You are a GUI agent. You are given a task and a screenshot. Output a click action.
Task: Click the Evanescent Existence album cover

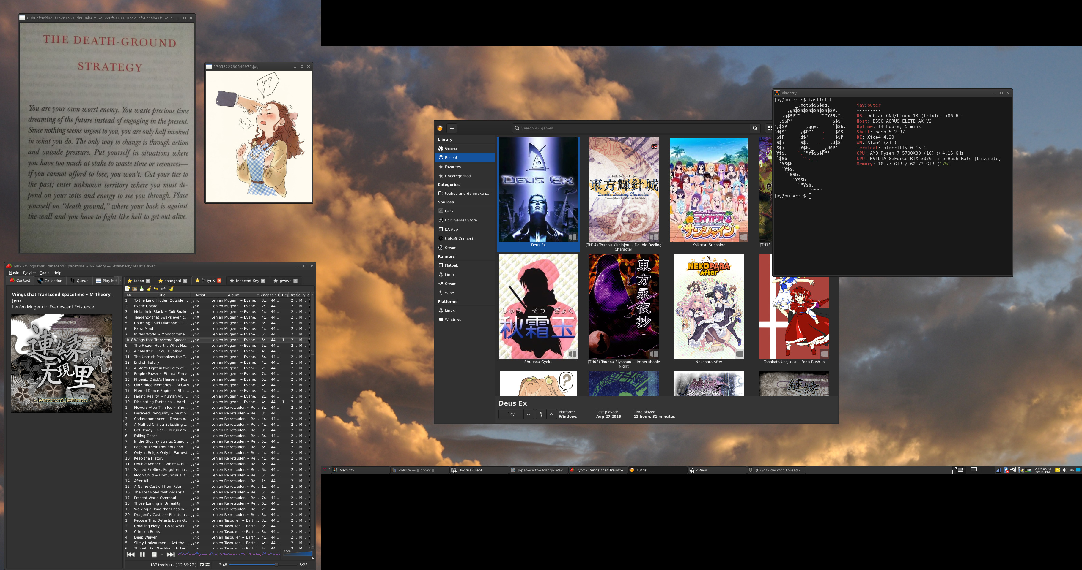coord(61,363)
